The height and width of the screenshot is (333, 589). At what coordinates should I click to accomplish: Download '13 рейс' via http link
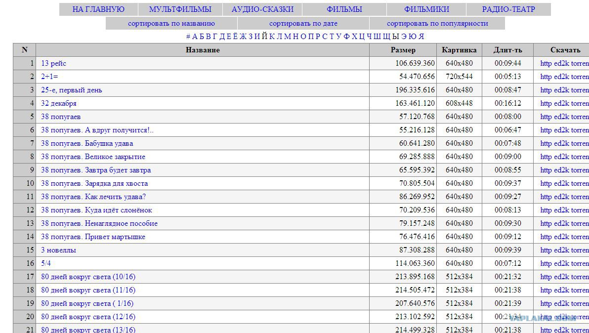tap(546, 63)
